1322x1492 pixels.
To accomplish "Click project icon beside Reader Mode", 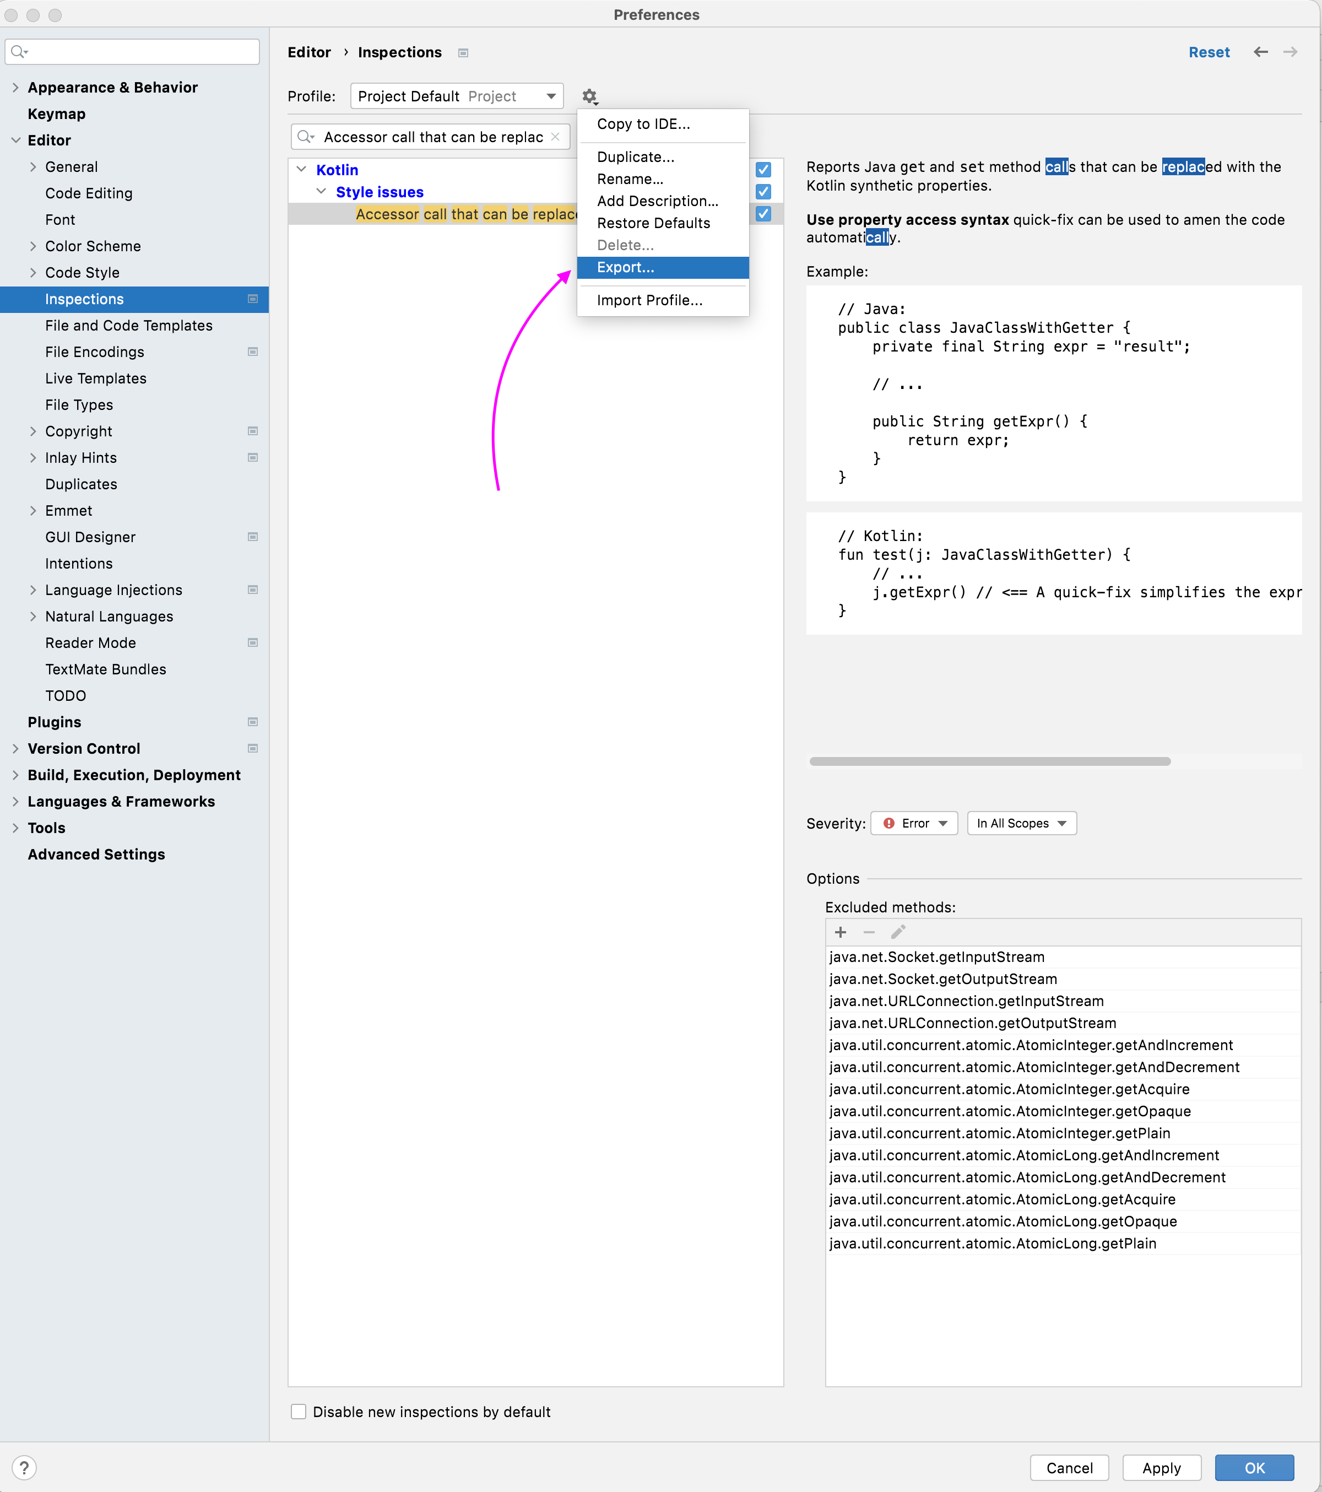I will click(253, 643).
